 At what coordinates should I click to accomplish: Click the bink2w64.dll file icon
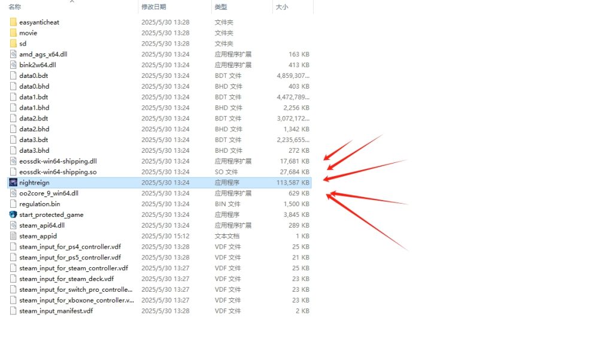13,65
